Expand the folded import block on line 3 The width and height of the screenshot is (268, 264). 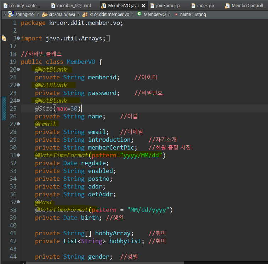(x=18, y=38)
